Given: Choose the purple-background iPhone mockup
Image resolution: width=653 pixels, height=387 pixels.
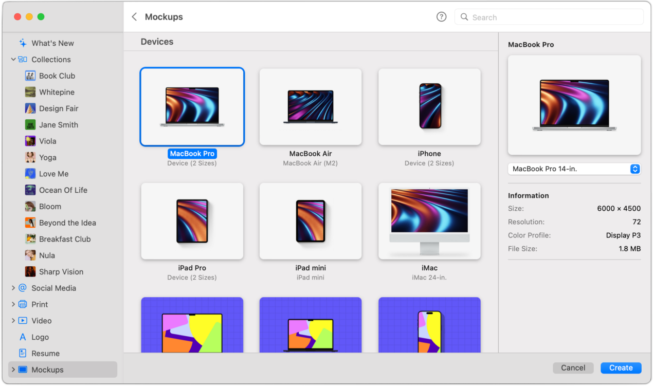Looking at the screenshot, I should point(429,325).
